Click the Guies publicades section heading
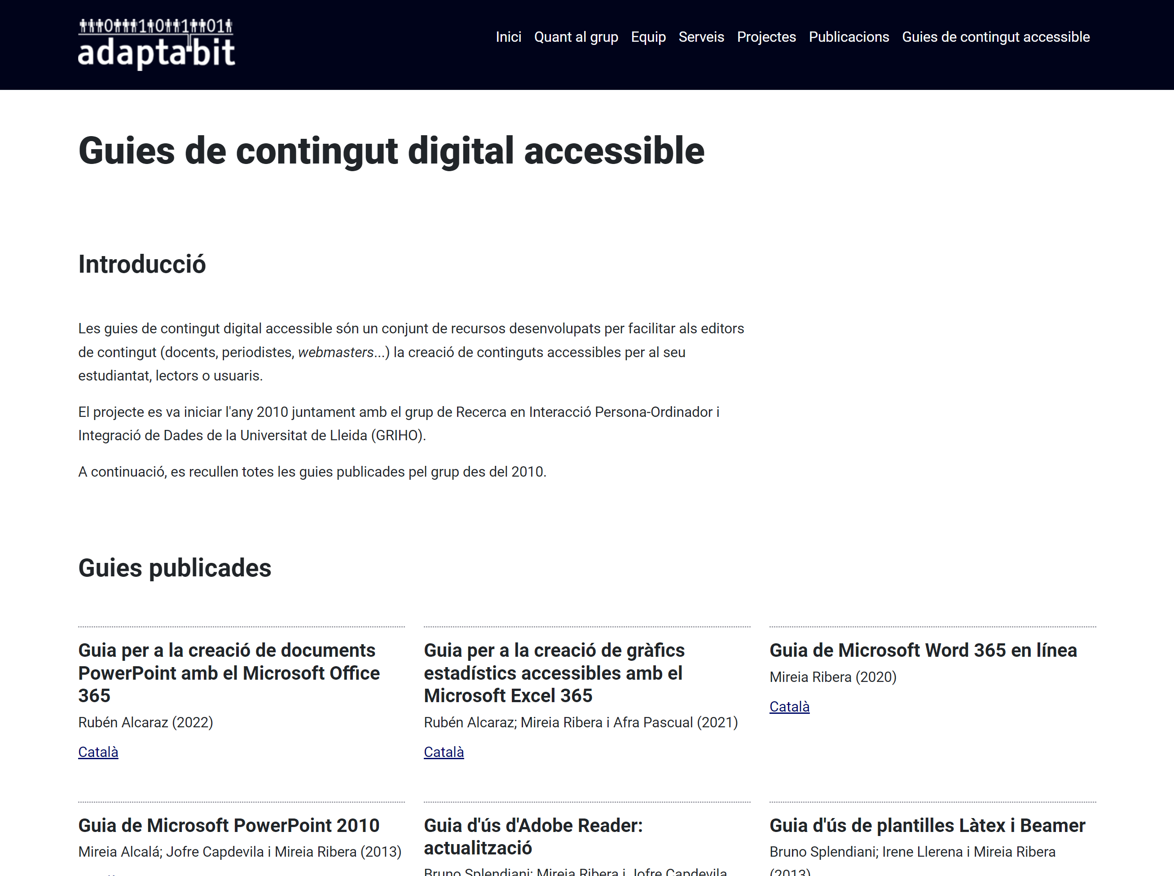Viewport: 1174px width, 876px height. coord(175,568)
